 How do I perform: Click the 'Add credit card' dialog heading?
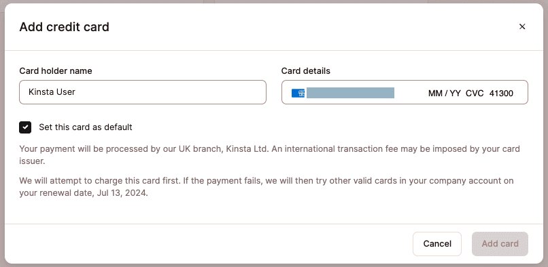tap(65, 27)
